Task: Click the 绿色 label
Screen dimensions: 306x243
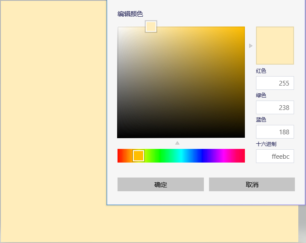Action: coord(261,95)
